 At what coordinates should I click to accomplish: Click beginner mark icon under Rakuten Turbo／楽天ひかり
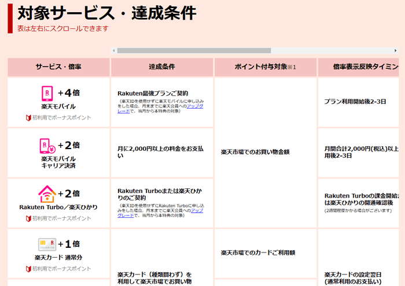[28, 219]
